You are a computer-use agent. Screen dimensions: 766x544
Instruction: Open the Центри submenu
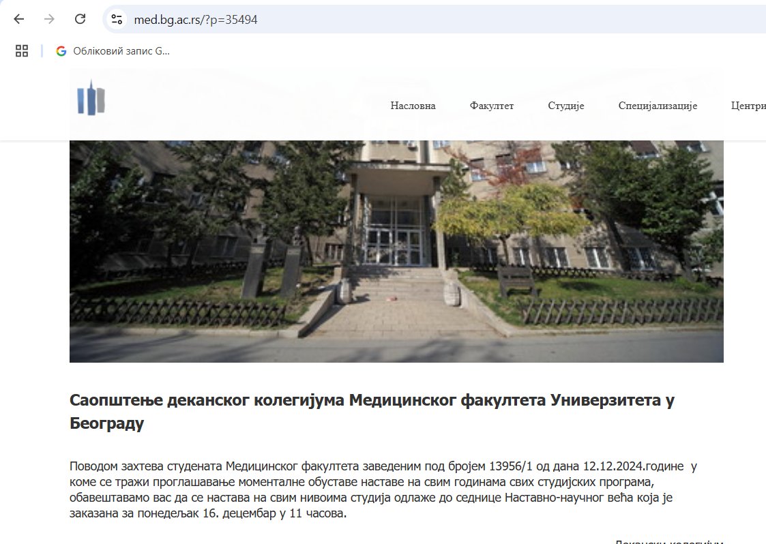749,106
